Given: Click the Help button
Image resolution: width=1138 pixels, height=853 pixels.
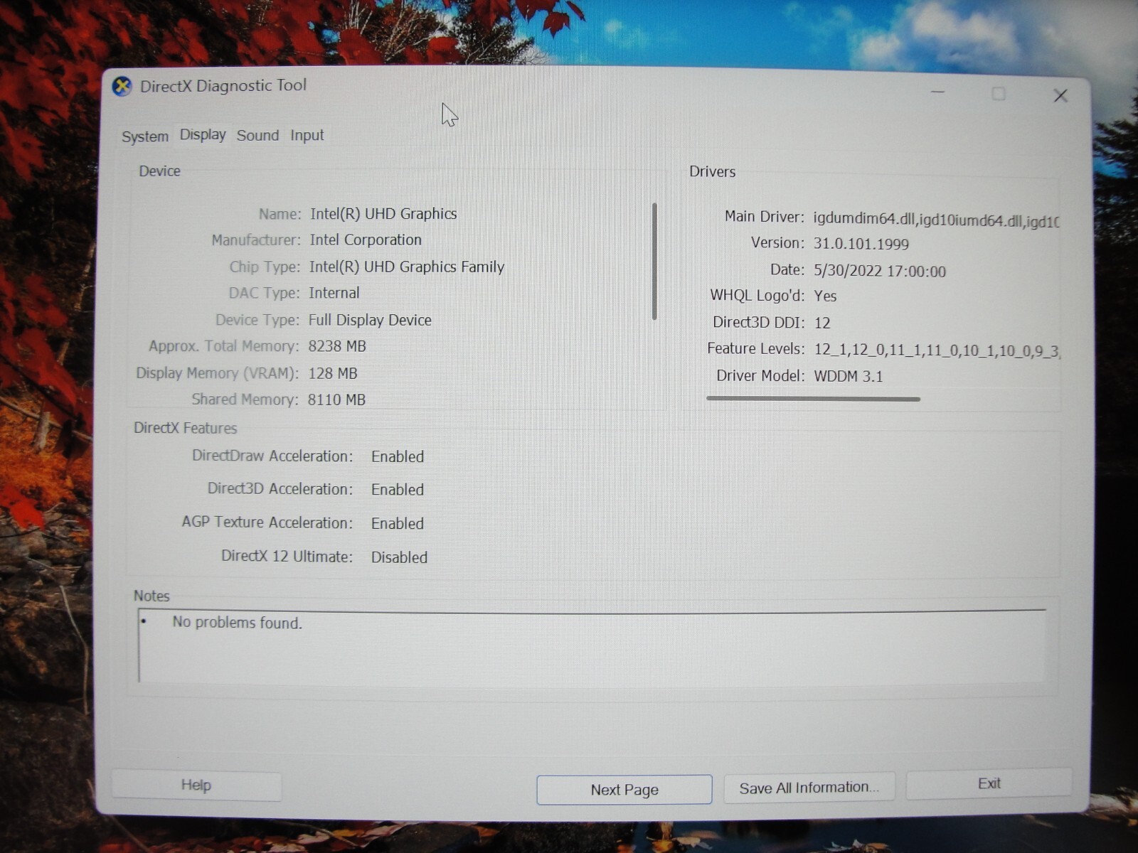Looking at the screenshot, I should (196, 785).
